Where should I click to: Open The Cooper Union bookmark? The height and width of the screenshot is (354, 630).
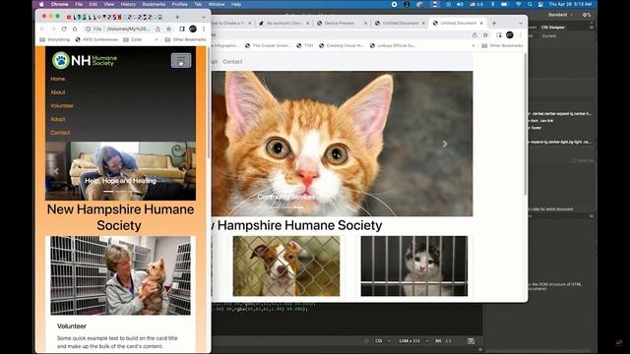coord(268,46)
